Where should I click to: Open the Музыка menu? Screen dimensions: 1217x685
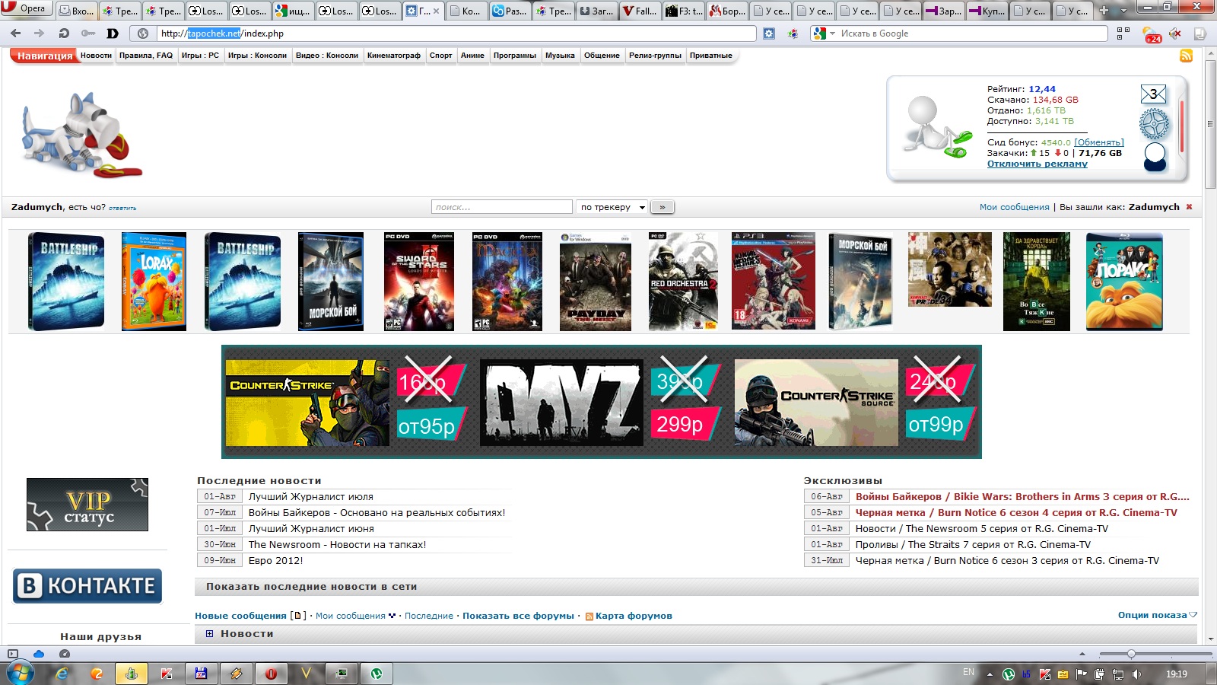[x=560, y=56]
